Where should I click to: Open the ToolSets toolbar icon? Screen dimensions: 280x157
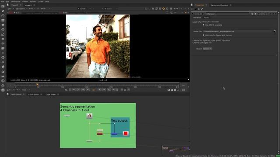(x=3, y=72)
